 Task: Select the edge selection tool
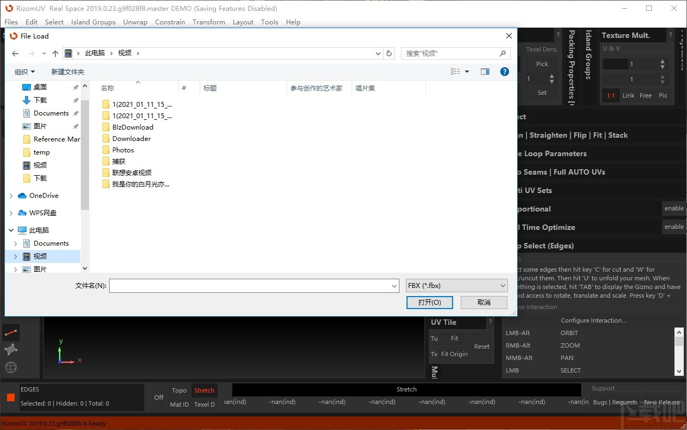point(11,332)
